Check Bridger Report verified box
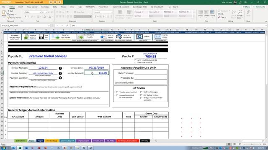The height and width of the screenshot is (150, 268). pyautogui.click(x=141, y=98)
